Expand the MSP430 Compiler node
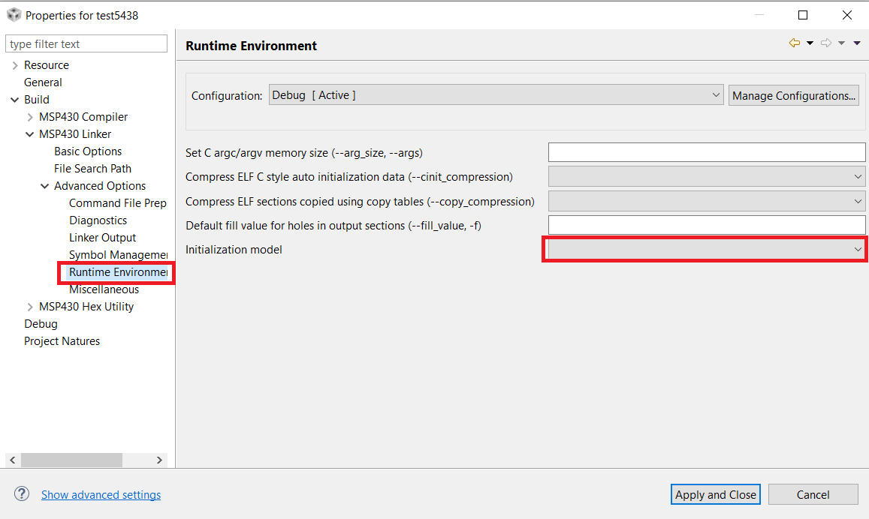The width and height of the screenshot is (869, 519). (30, 117)
